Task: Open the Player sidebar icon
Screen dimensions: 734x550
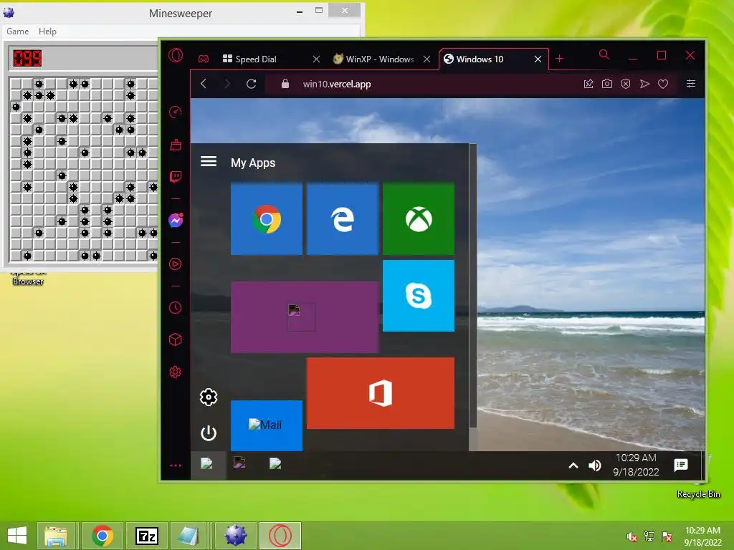Action: (x=176, y=264)
